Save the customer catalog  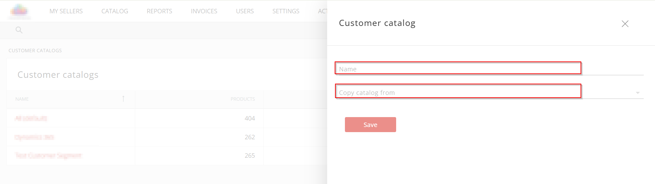pos(370,125)
